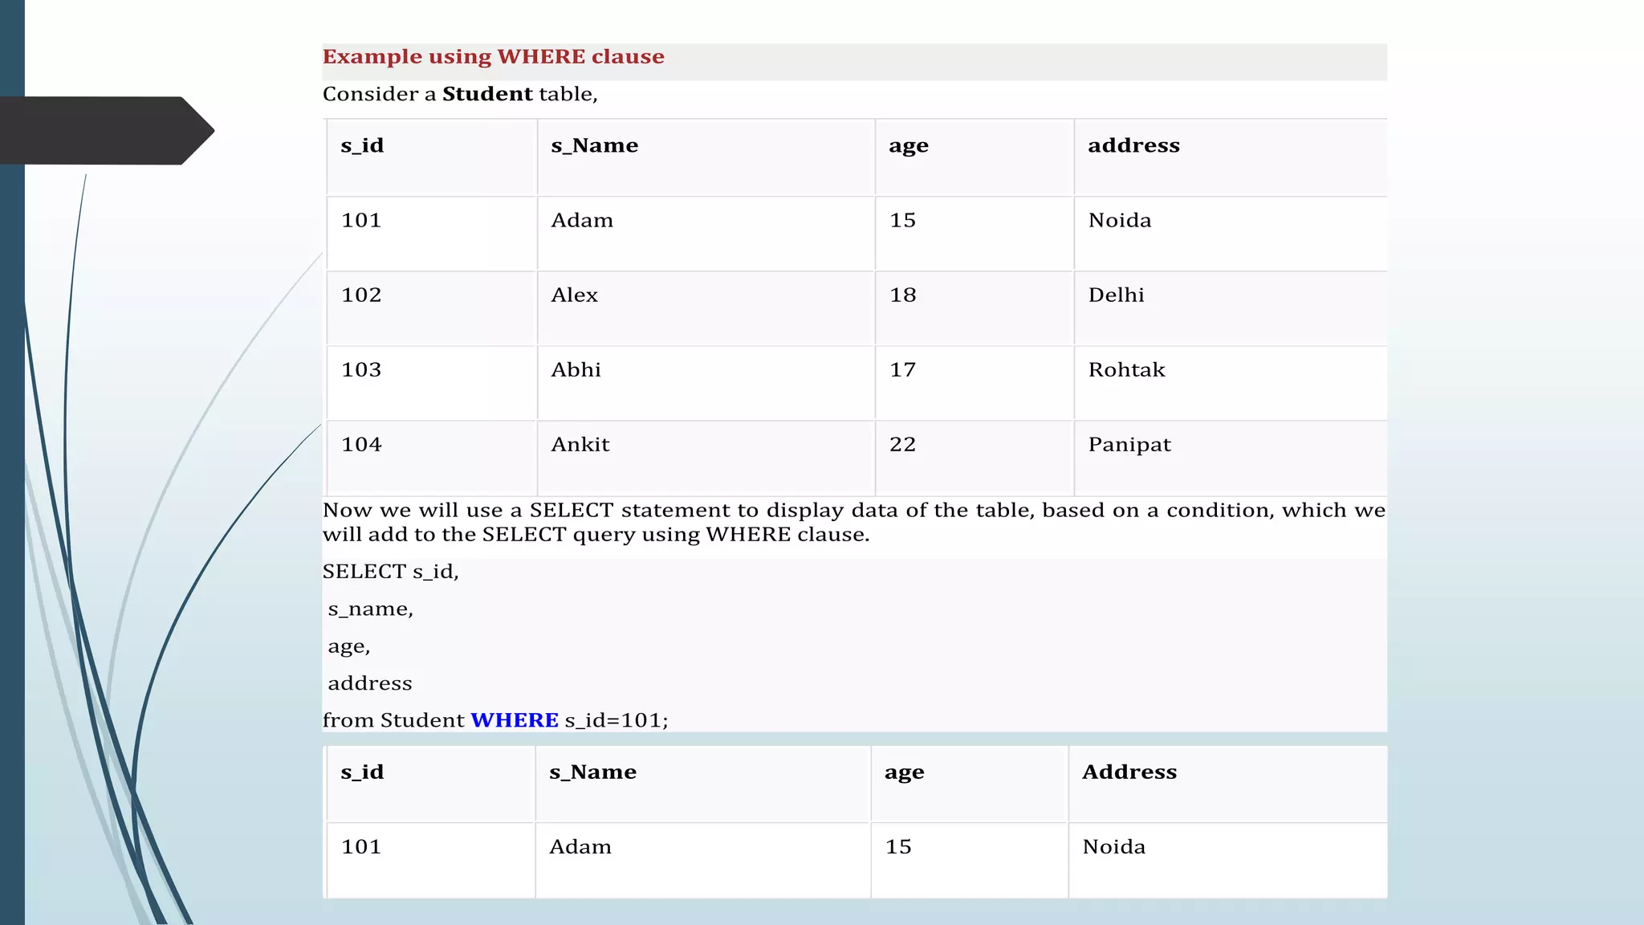Viewport: 1644px width, 925px height.
Task: Click the name cell 'Abhi'
Action: coord(576,369)
